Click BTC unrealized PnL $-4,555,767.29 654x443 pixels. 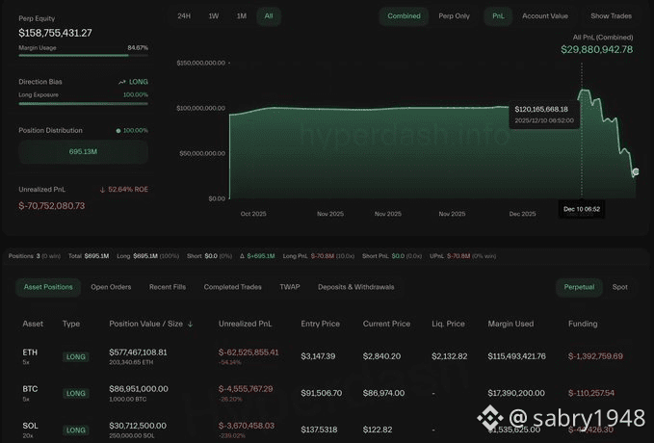coord(246,389)
